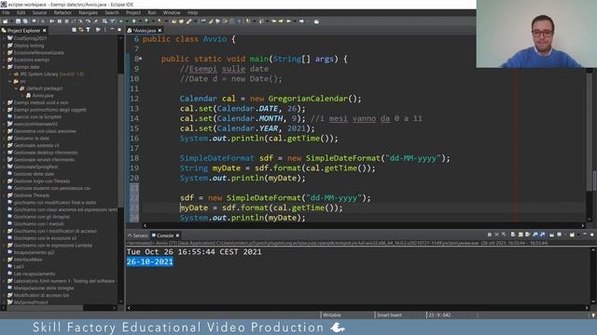
Task: Expand the InterfaceMain project
Action: (4, 260)
